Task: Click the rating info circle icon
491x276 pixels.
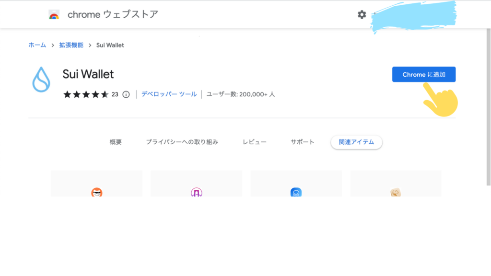Action: coord(126,94)
